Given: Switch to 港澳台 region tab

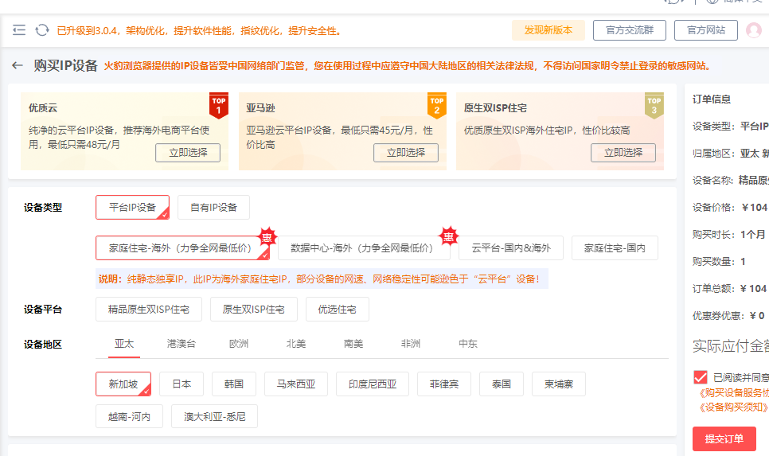Looking at the screenshot, I should pos(182,344).
